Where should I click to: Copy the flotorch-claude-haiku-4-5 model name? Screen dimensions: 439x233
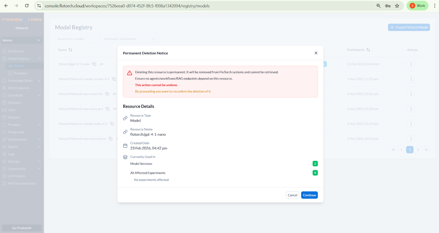[x=112, y=124]
